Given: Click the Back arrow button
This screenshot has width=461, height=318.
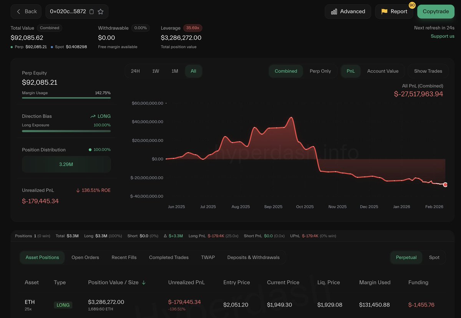Looking at the screenshot, I should coord(26,12).
